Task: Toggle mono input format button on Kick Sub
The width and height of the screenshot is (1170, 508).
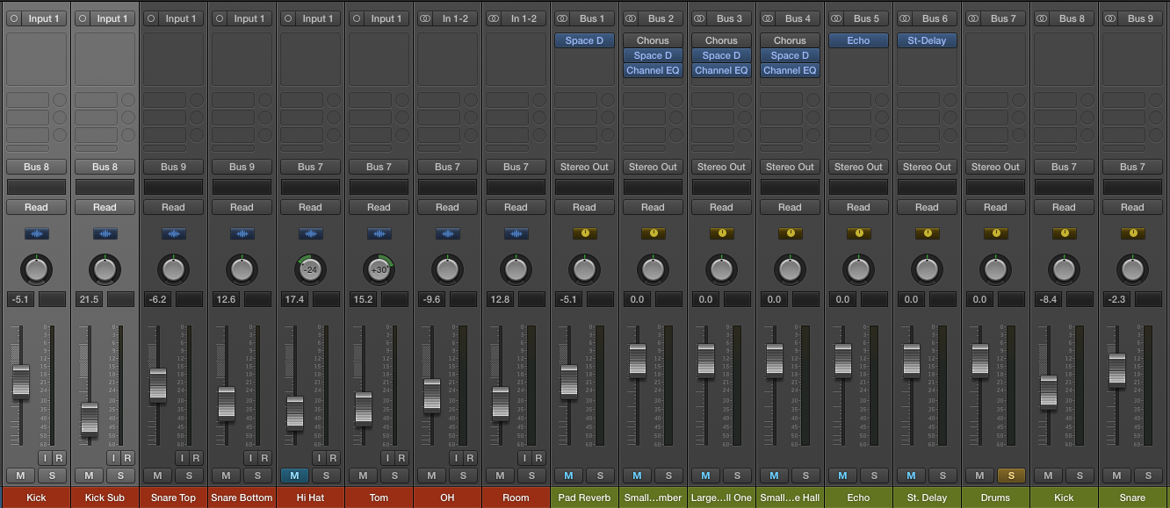Action: pos(83,18)
